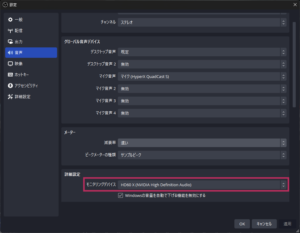
Task: Open the ピークメーターの種類 dropdown
Action: 202,155
